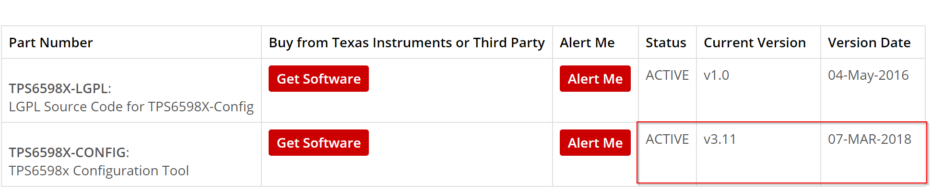Click the Current Version column header
Image resolution: width=932 pixels, height=193 pixels.
[755, 43]
